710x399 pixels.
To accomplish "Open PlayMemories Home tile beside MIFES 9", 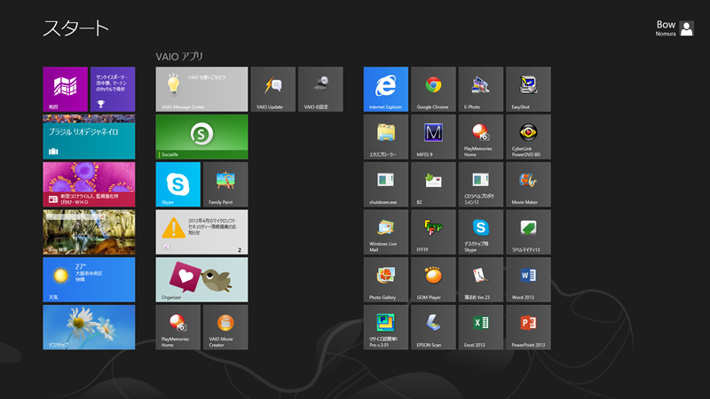I will click(481, 137).
